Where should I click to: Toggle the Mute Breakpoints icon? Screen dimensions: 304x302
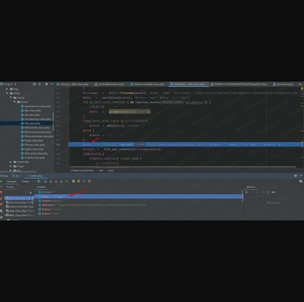coord(1,204)
